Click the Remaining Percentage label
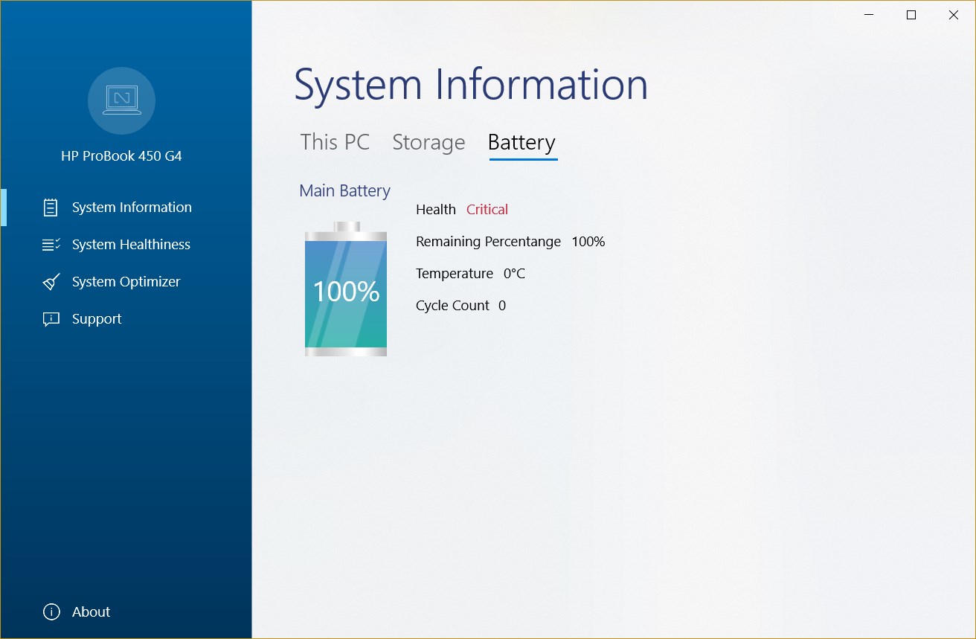Screen dimensions: 976x639 [x=489, y=242]
